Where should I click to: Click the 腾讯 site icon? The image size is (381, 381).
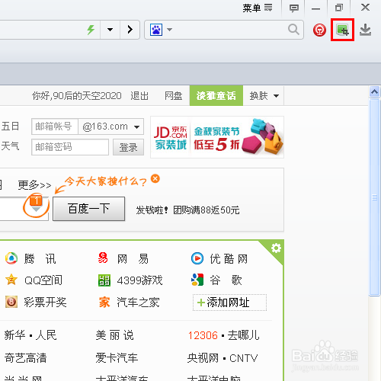pyautogui.click(x=11, y=258)
